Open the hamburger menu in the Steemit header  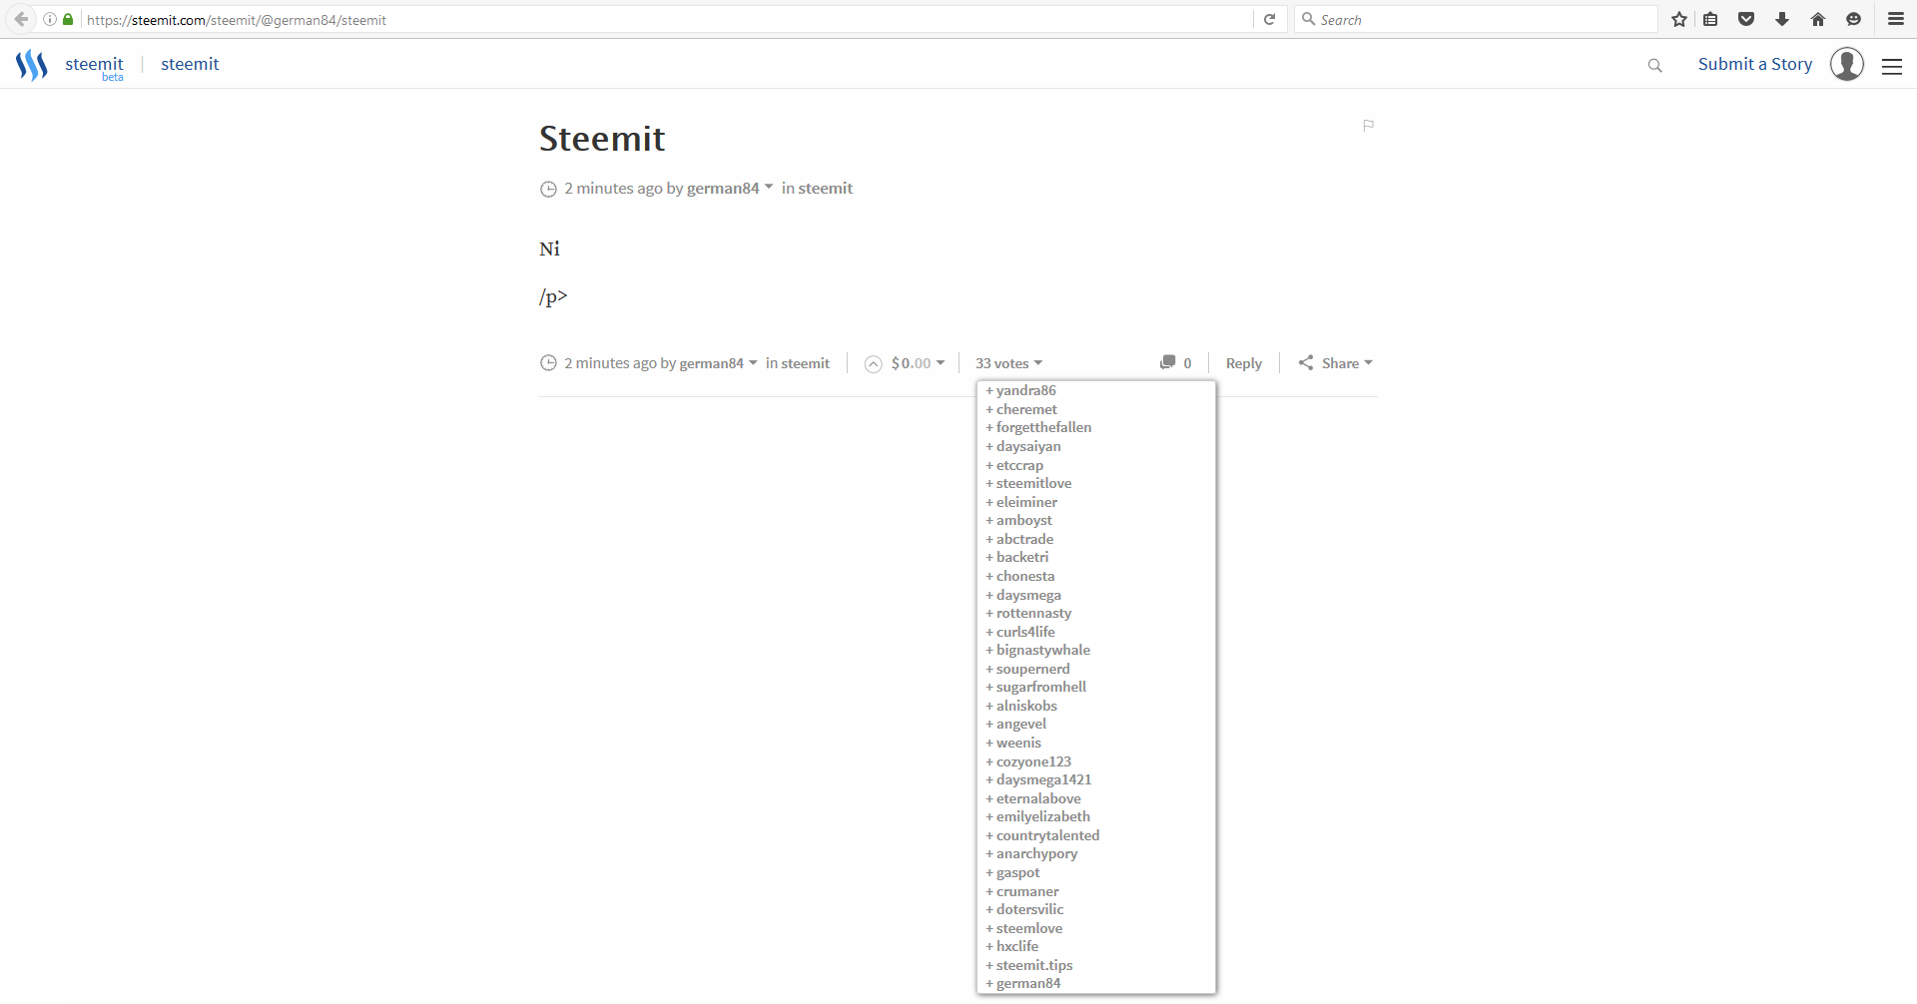tap(1892, 66)
